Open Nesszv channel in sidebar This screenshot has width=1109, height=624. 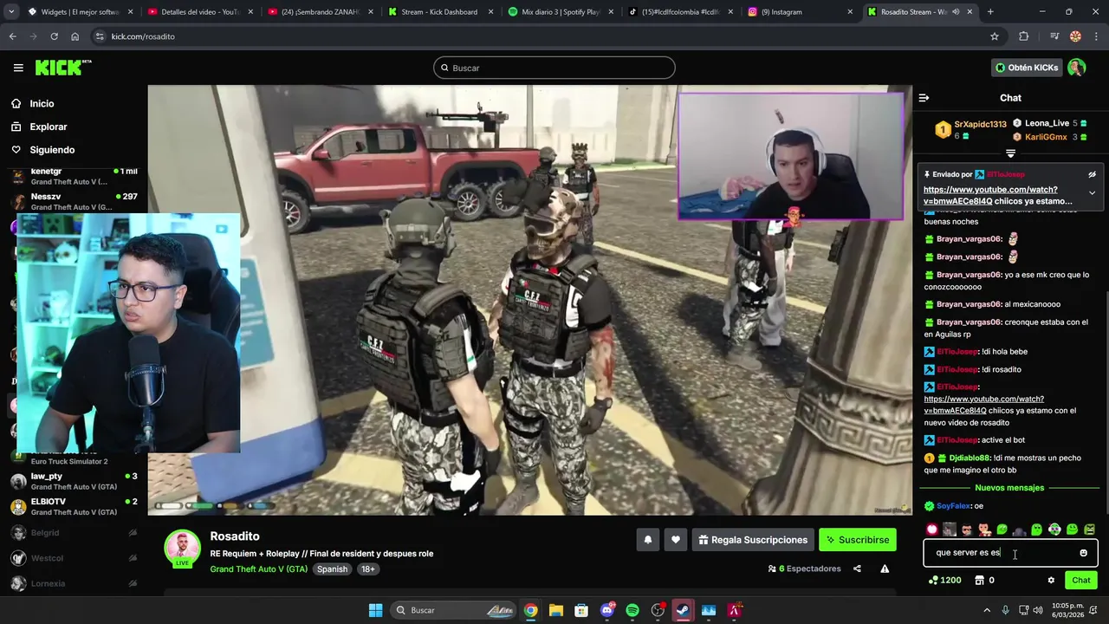click(x=74, y=201)
